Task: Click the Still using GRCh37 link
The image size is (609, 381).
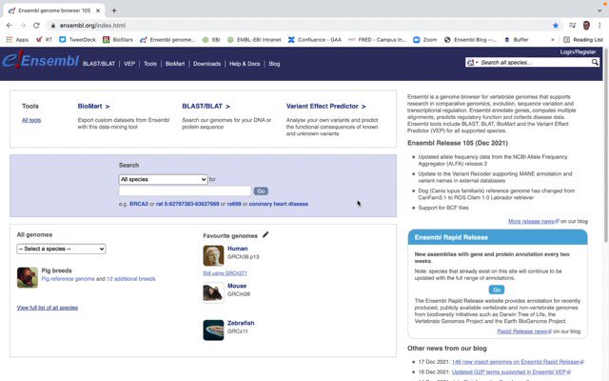Action: [225, 273]
